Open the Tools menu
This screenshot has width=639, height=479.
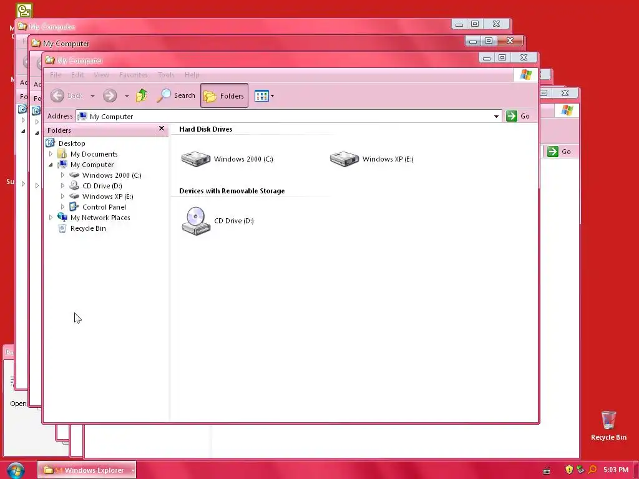(x=166, y=75)
